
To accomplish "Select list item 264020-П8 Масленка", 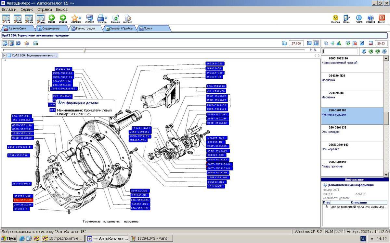I will pos(352,98).
